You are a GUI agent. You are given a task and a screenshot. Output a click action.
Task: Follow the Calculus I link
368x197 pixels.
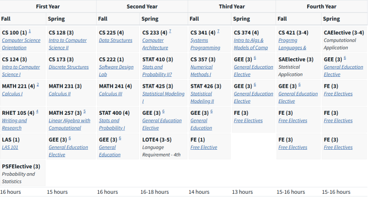[x=12, y=94]
